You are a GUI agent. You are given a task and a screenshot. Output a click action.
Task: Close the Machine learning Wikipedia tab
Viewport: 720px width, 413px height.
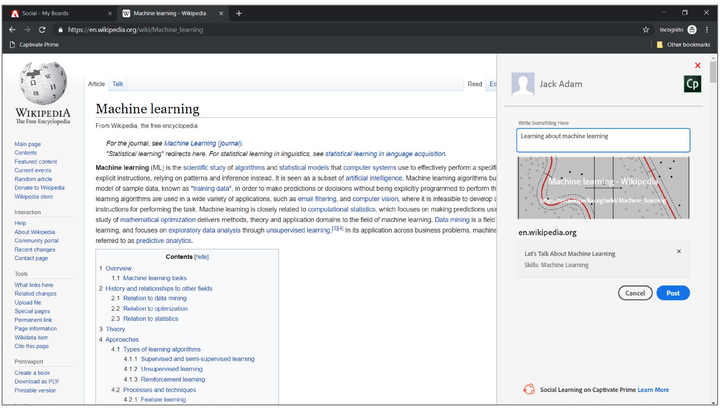(x=221, y=14)
